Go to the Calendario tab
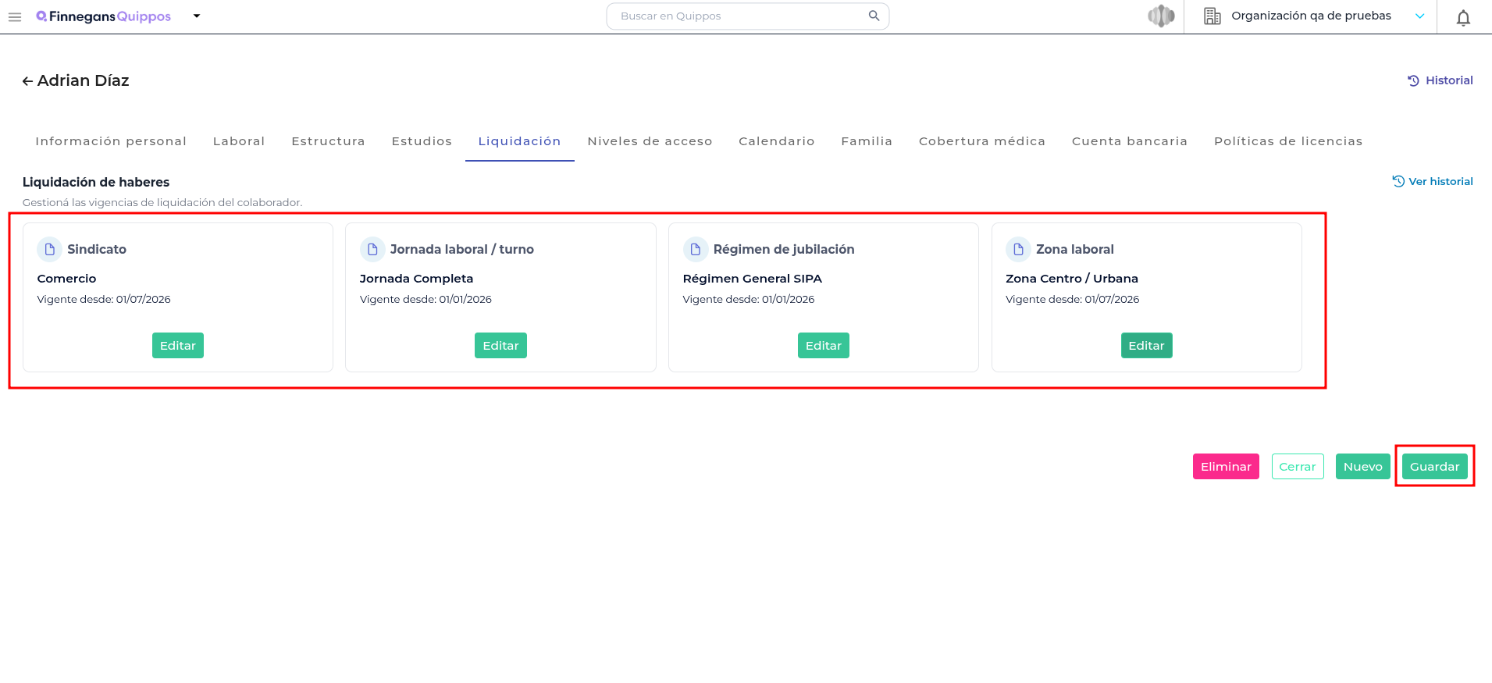The width and height of the screenshot is (1492, 683). pos(777,141)
